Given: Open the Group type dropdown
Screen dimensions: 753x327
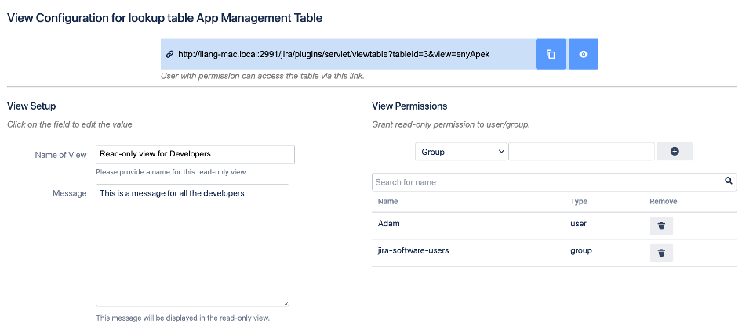Looking at the screenshot, I should click(x=461, y=152).
